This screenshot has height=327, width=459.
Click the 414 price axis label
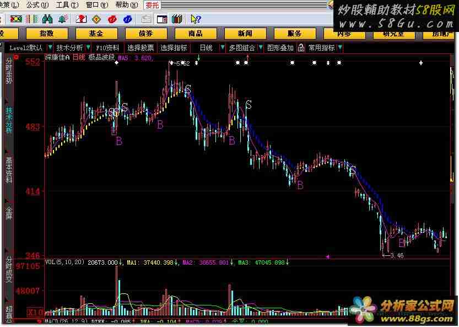(33, 192)
